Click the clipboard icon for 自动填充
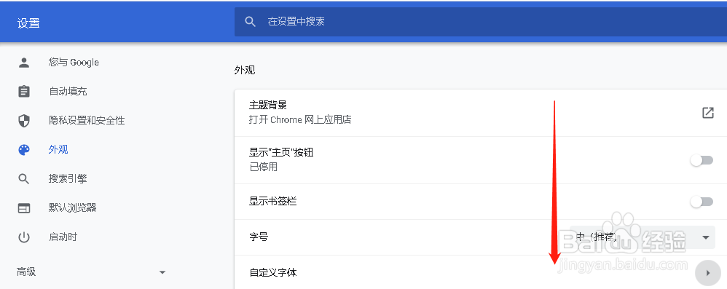727x289 pixels. (x=23, y=91)
